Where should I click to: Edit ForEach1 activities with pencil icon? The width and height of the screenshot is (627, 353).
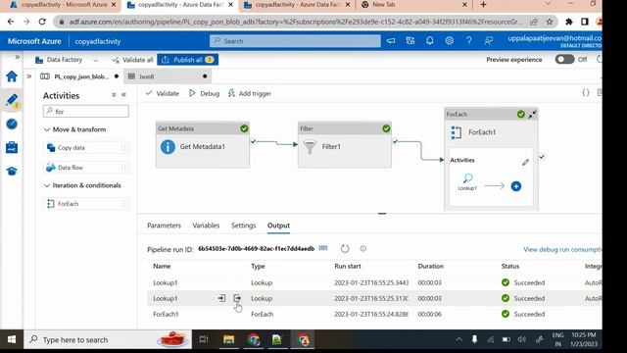click(x=525, y=162)
